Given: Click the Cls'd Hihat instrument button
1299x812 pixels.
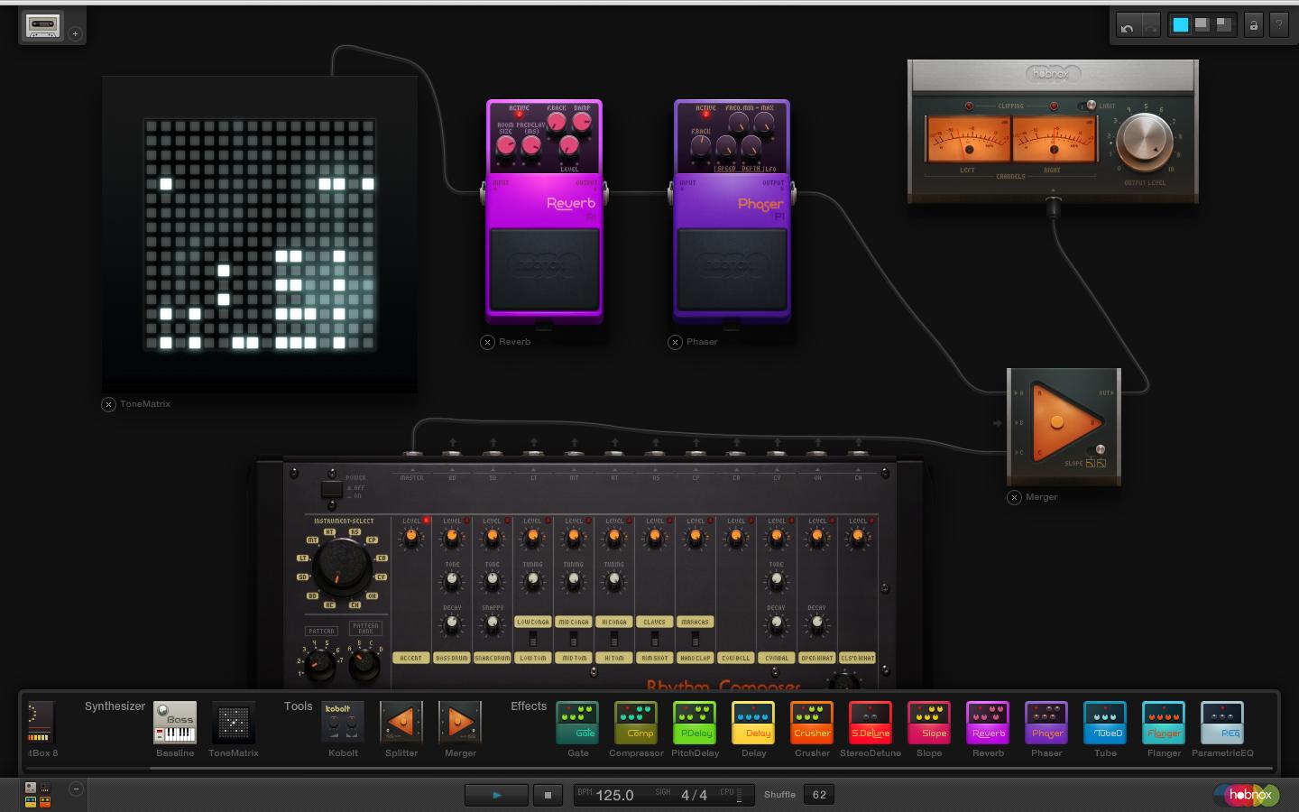Looking at the screenshot, I should click(858, 659).
